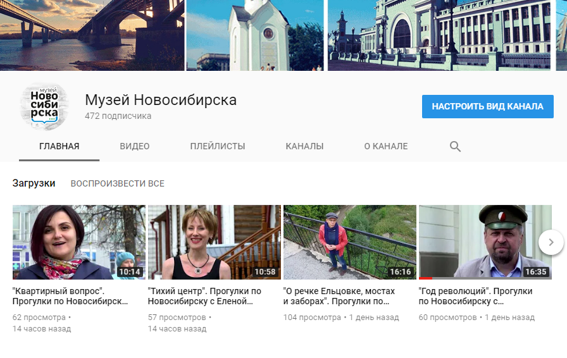Expand uploads row with right arrow
The height and width of the screenshot is (358, 567).
click(551, 242)
